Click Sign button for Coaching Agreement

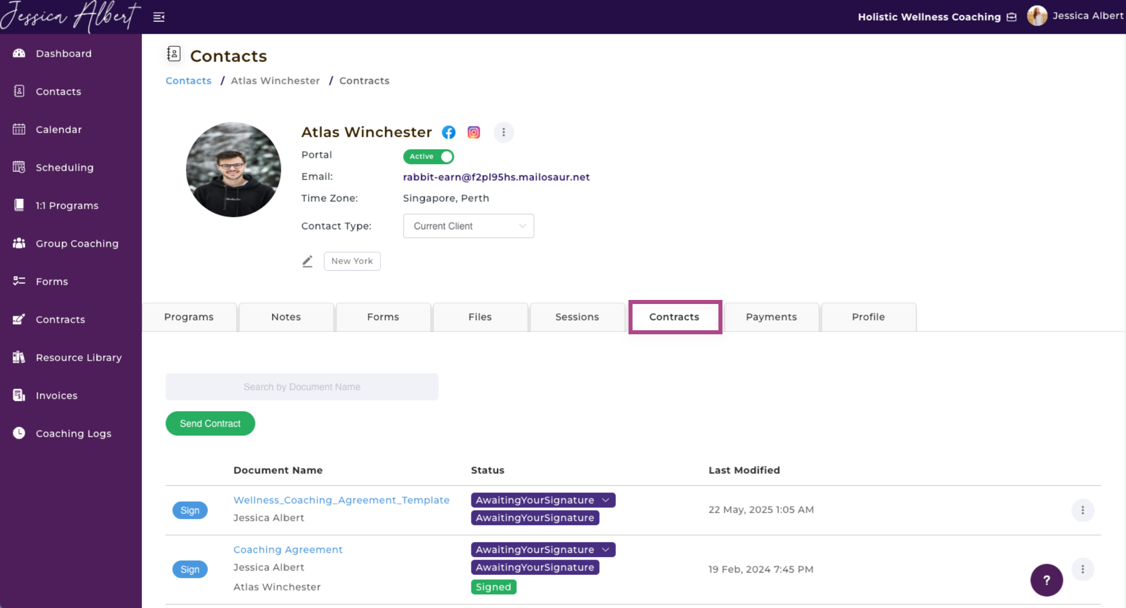coord(190,570)
